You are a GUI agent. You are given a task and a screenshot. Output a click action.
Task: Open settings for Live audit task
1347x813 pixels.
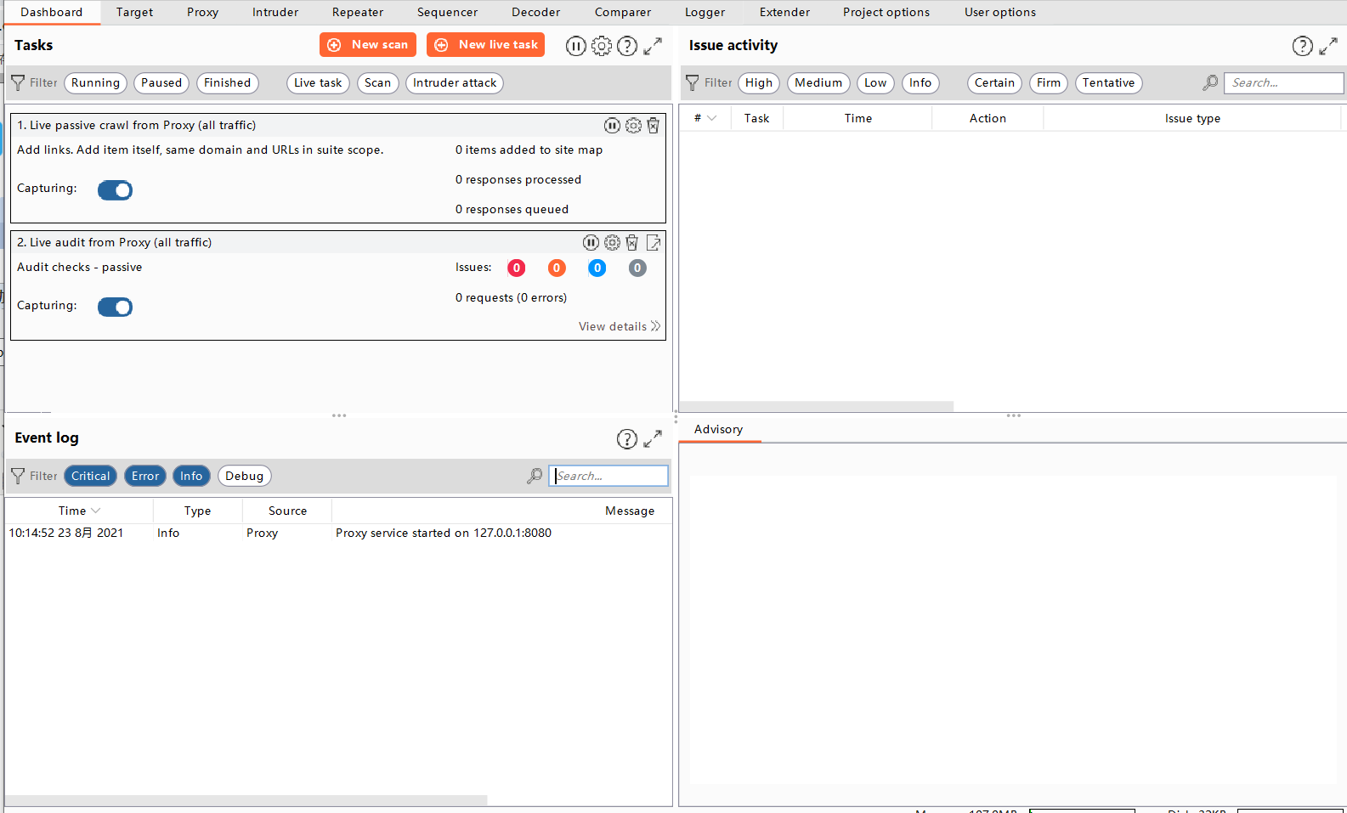click(x=612, y=243)
